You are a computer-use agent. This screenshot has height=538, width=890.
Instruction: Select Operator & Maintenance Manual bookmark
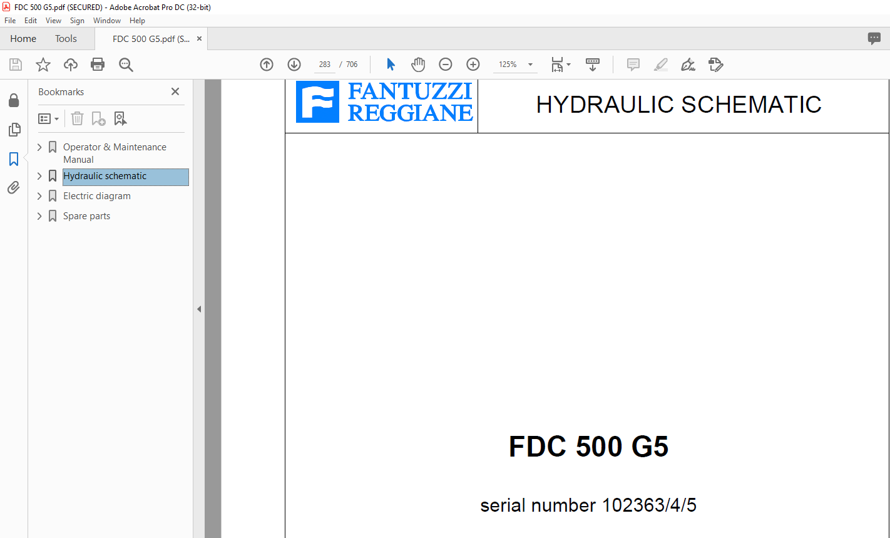(115, 153)
